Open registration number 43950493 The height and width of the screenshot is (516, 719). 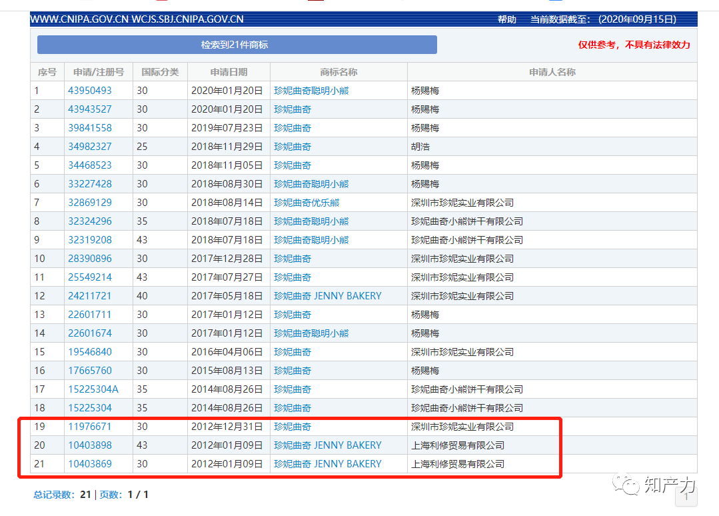(x=90, y=91)
